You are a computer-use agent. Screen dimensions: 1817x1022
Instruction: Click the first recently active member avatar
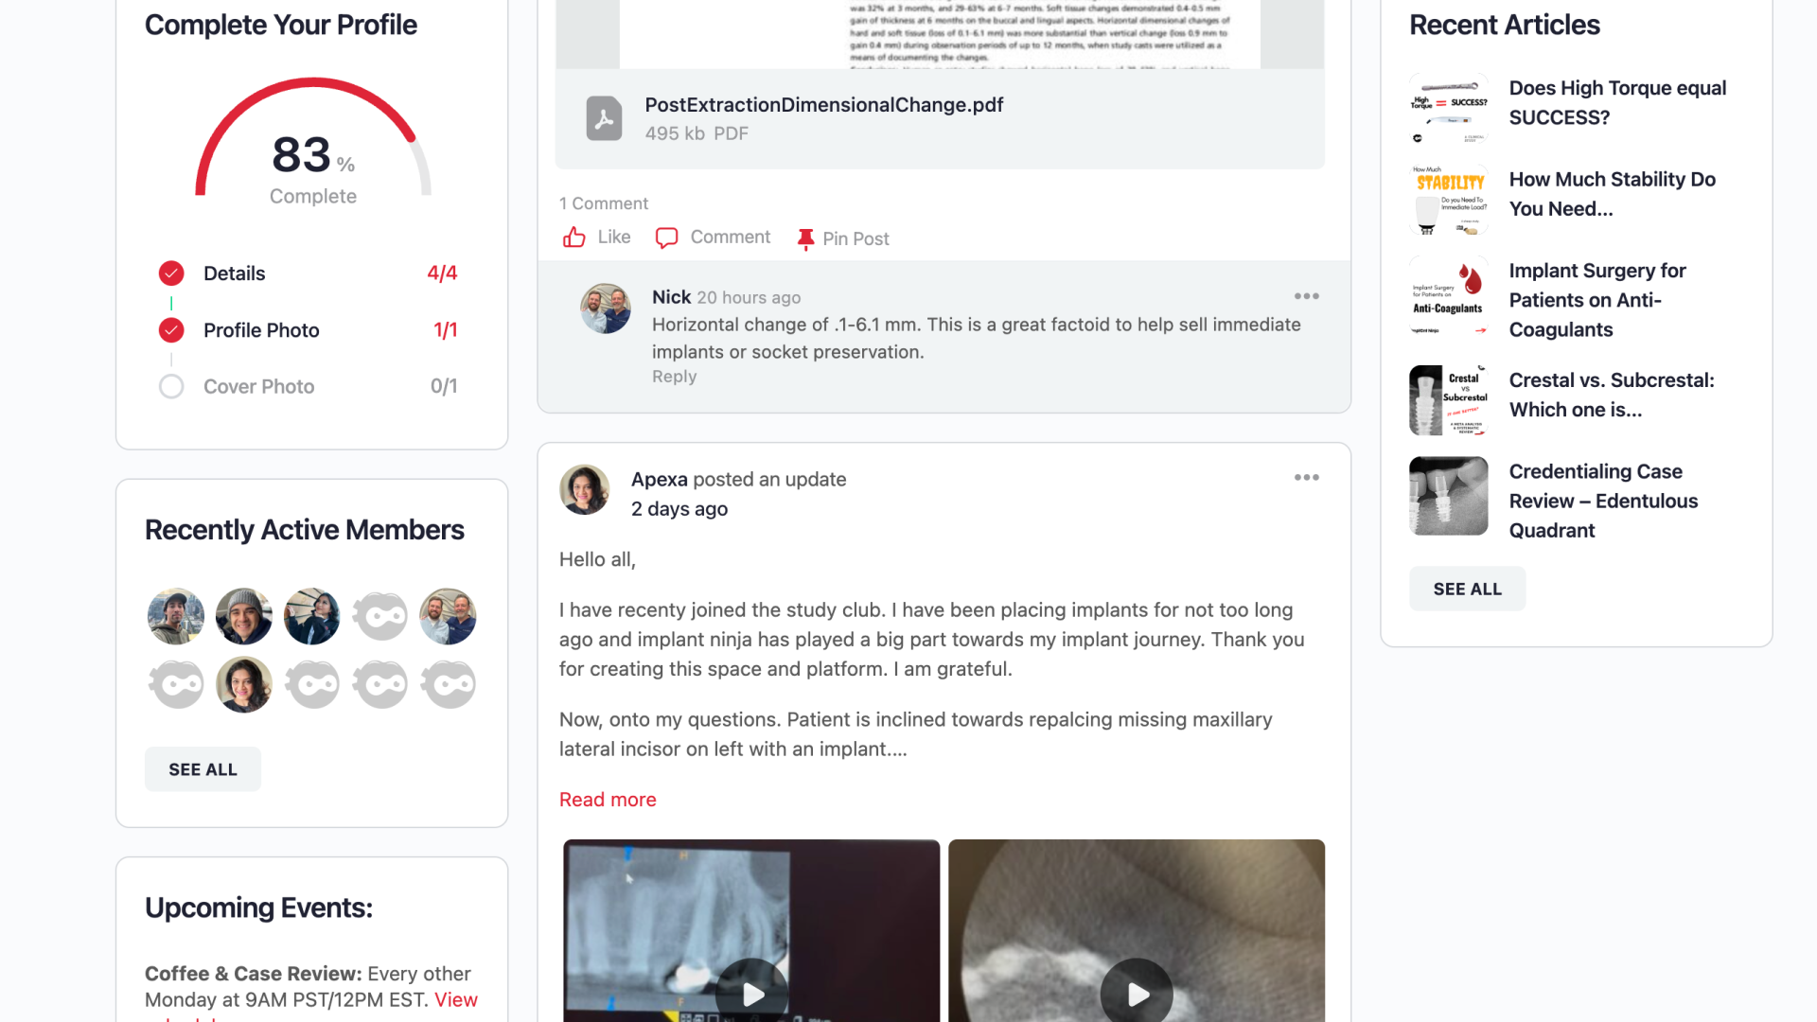pos(176,616)
